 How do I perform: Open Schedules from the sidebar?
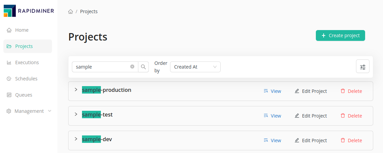26,79
